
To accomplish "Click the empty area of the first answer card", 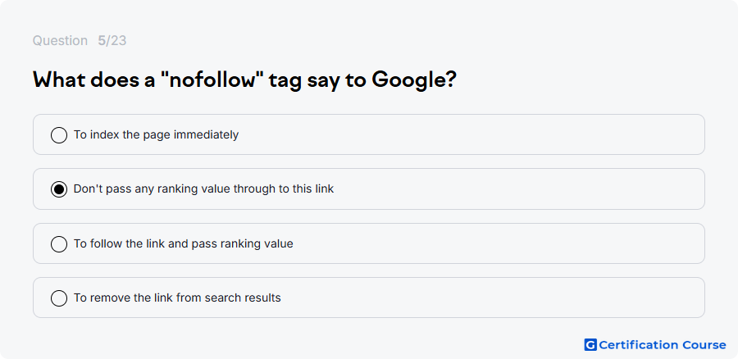I will [471, 134].
